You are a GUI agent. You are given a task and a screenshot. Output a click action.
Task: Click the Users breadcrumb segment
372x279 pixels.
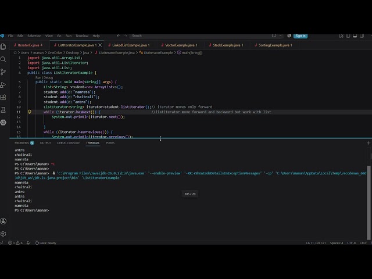click(25, 53)
